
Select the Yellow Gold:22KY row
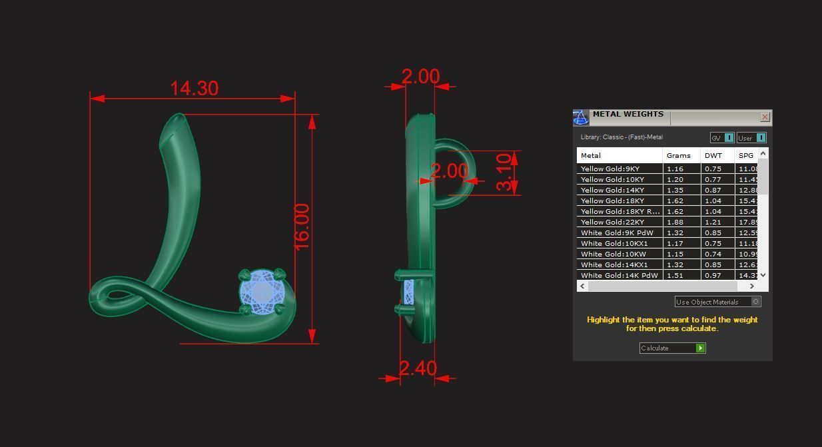point(667,222)
